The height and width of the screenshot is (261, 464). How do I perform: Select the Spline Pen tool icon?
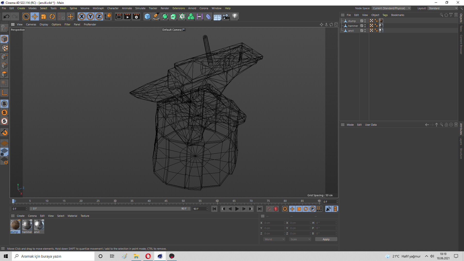click(x=156, y=16)
